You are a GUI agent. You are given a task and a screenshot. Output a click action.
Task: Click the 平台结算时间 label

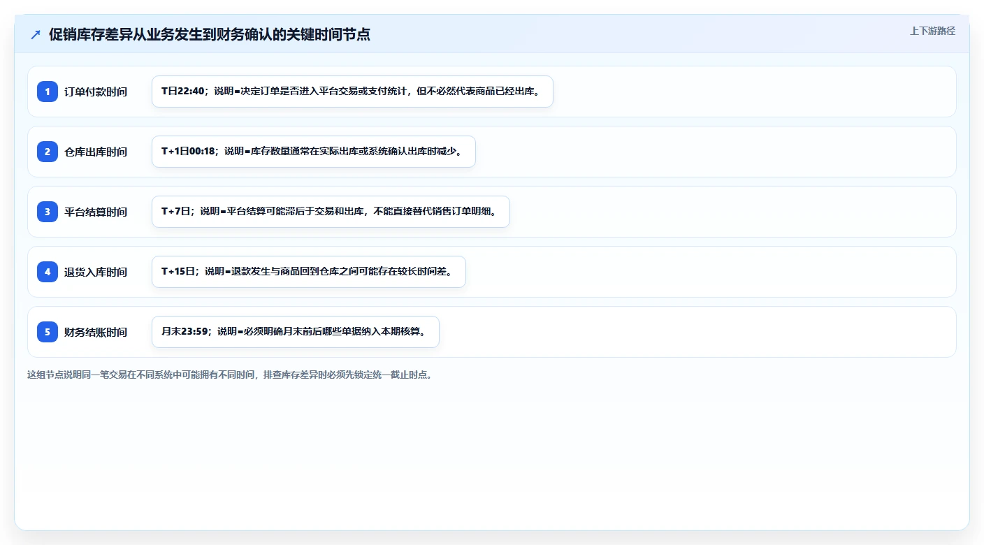(96, 212)
